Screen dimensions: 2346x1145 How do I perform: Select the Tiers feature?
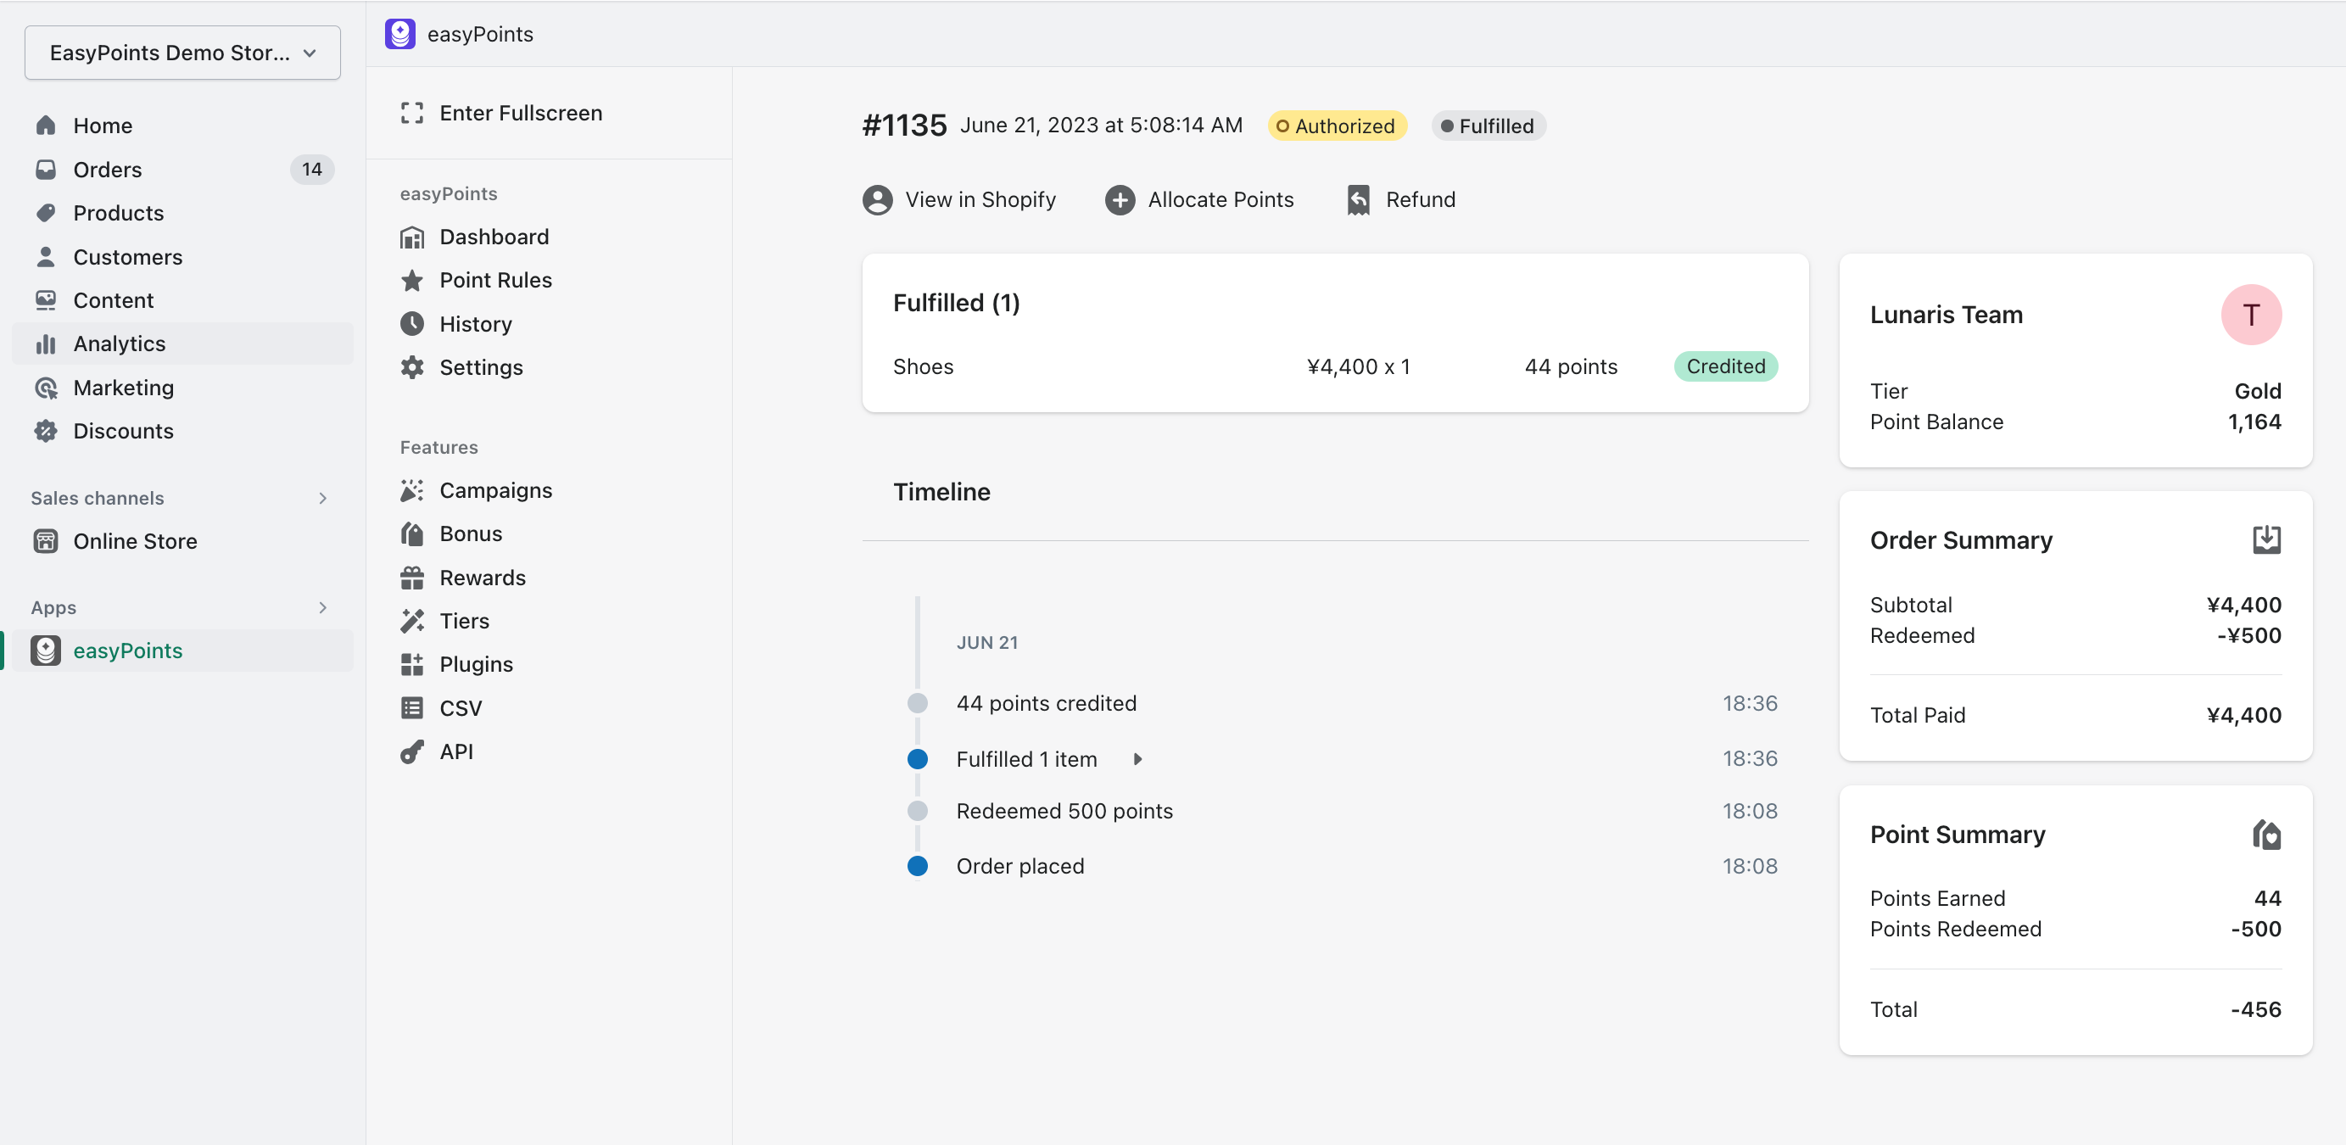click(x=464, y=620)
